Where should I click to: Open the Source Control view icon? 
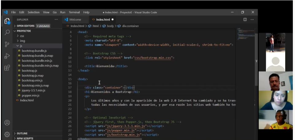click(7, 44)
